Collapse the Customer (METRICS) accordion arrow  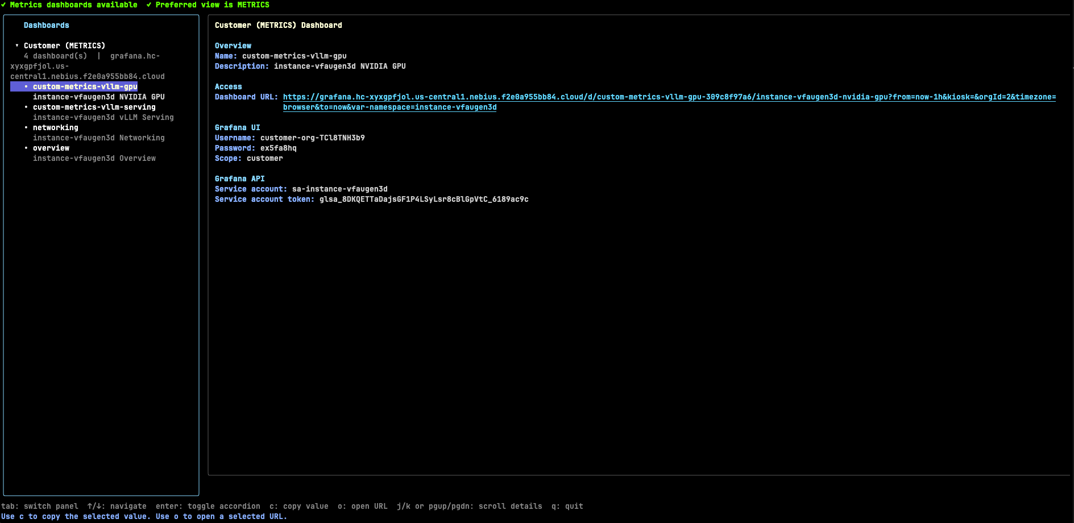(17, 45)
